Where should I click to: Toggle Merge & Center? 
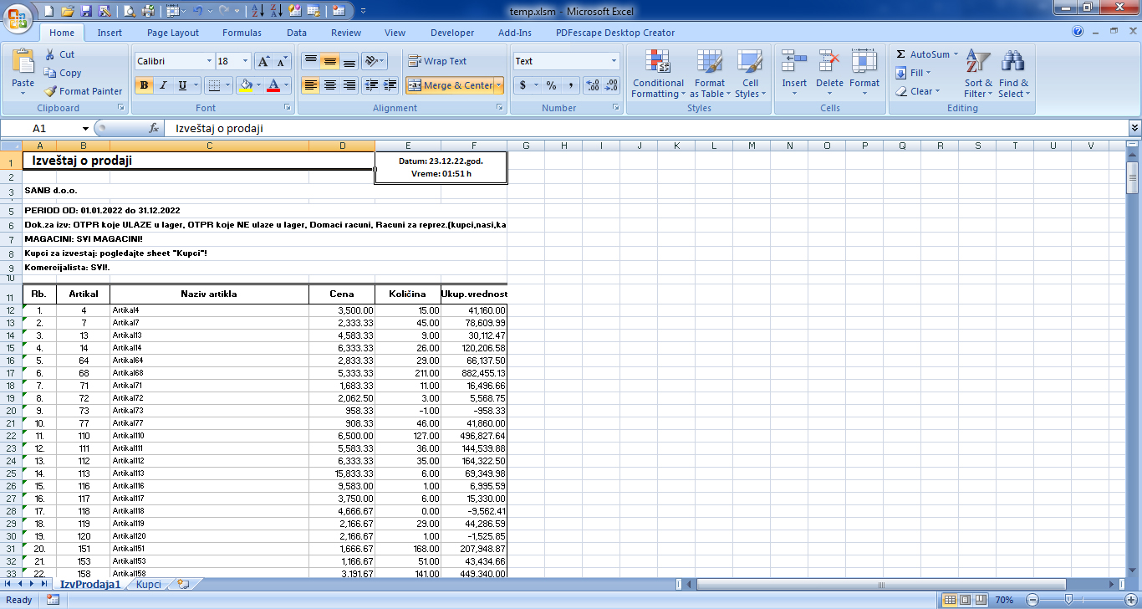[451, 85]
